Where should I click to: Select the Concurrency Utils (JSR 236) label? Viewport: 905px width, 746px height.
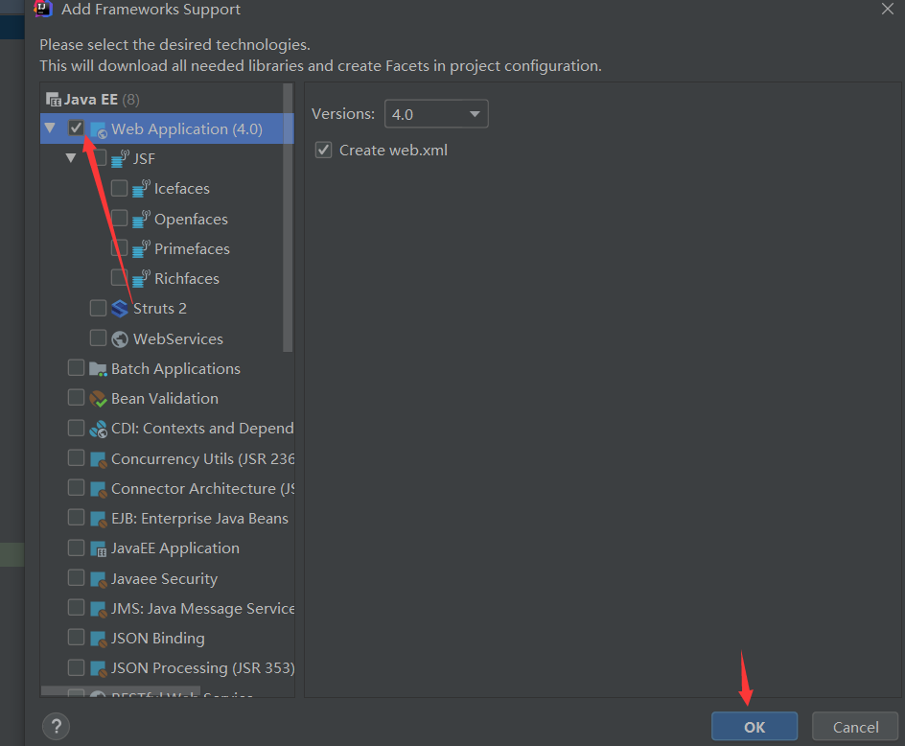tap(202, 459)
